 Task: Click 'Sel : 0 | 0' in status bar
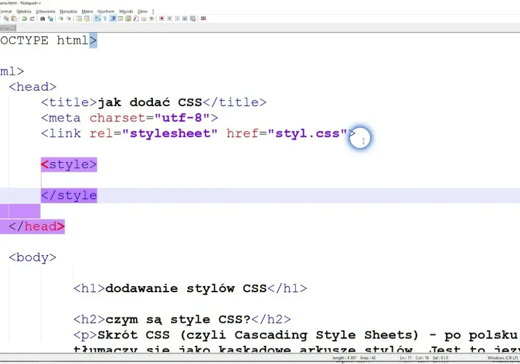[440, 358]
